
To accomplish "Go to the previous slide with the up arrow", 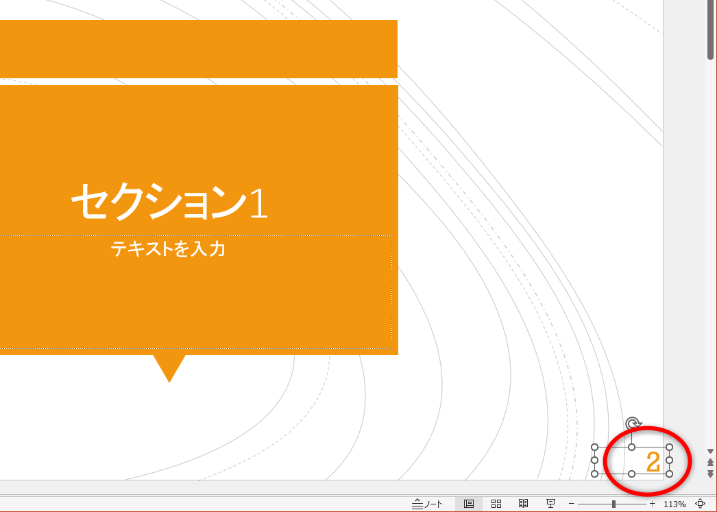I will coord(710,463).
